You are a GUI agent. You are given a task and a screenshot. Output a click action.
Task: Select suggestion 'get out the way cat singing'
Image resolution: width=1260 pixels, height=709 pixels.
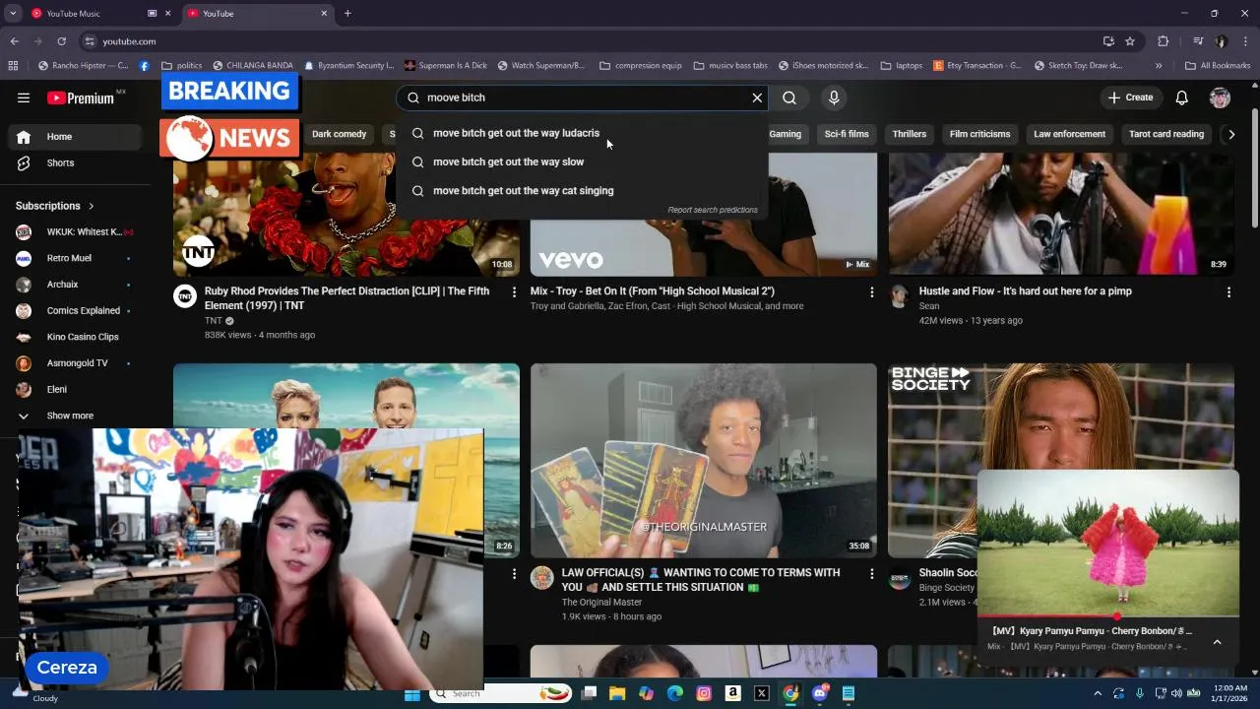[582, 190]
